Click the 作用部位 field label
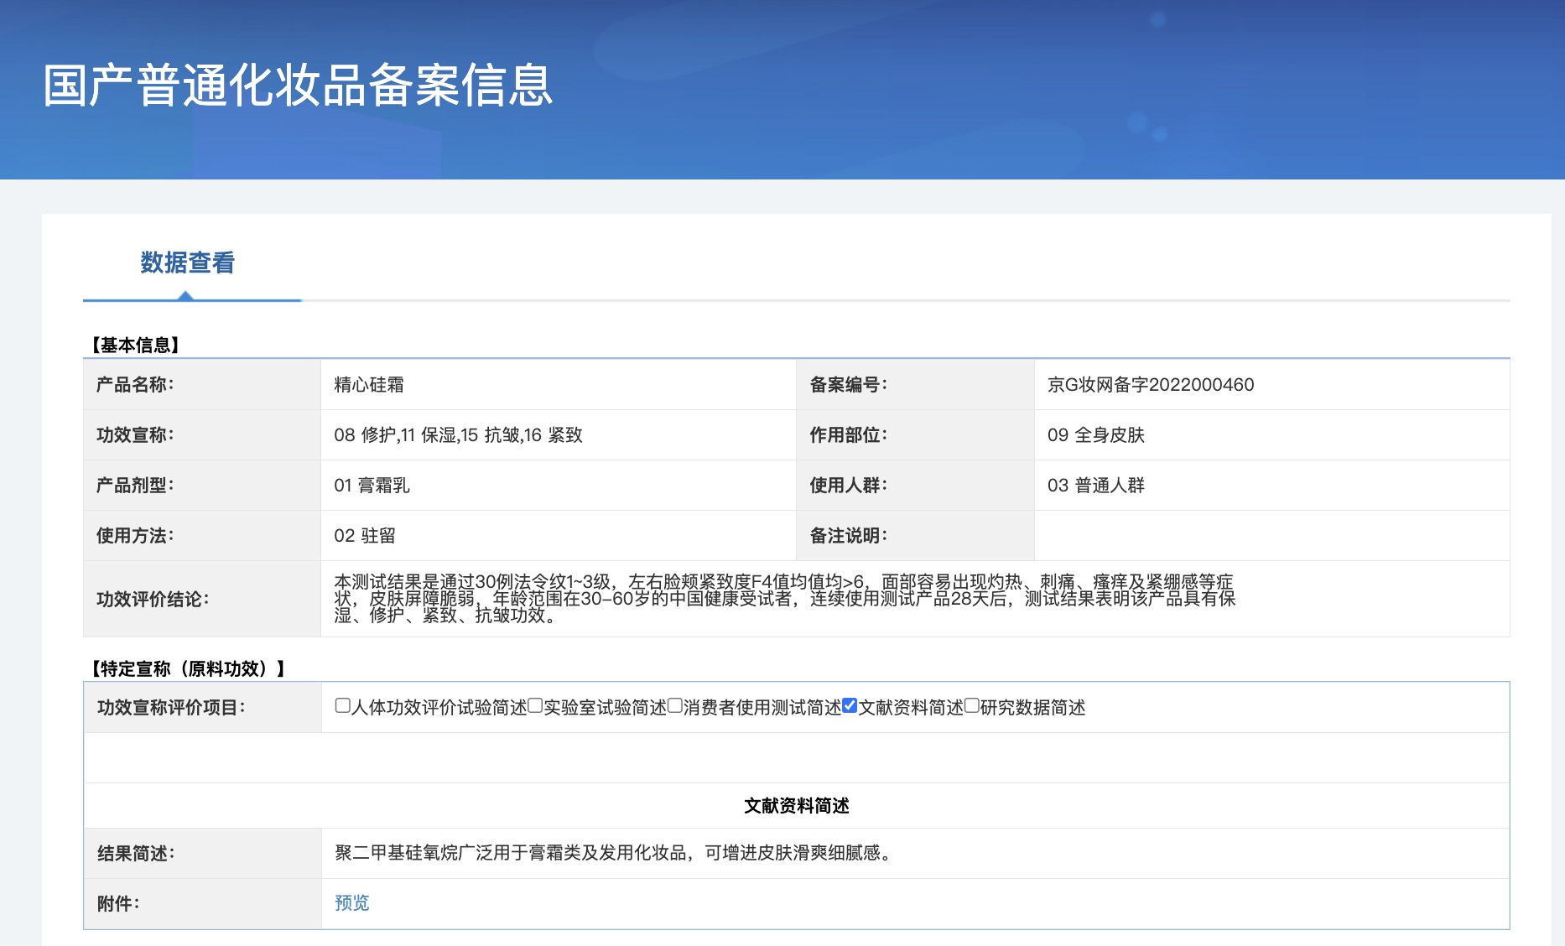The height and width of the screenshot is (946, 1565). pos(849,435)
